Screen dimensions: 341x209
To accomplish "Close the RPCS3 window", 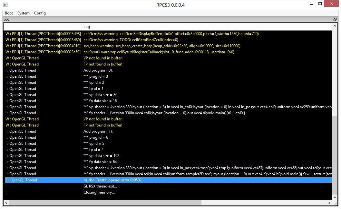I will pos(331,4).
